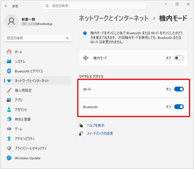Click the ネットワークとインターネット Wi-Fi icon
This screenshot has width=194, height=169.
click(x=9, y=81)
